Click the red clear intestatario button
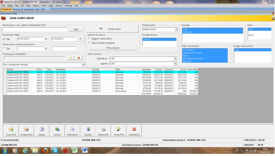The height and width of the screenshot is (156, 275). [79, 58]
